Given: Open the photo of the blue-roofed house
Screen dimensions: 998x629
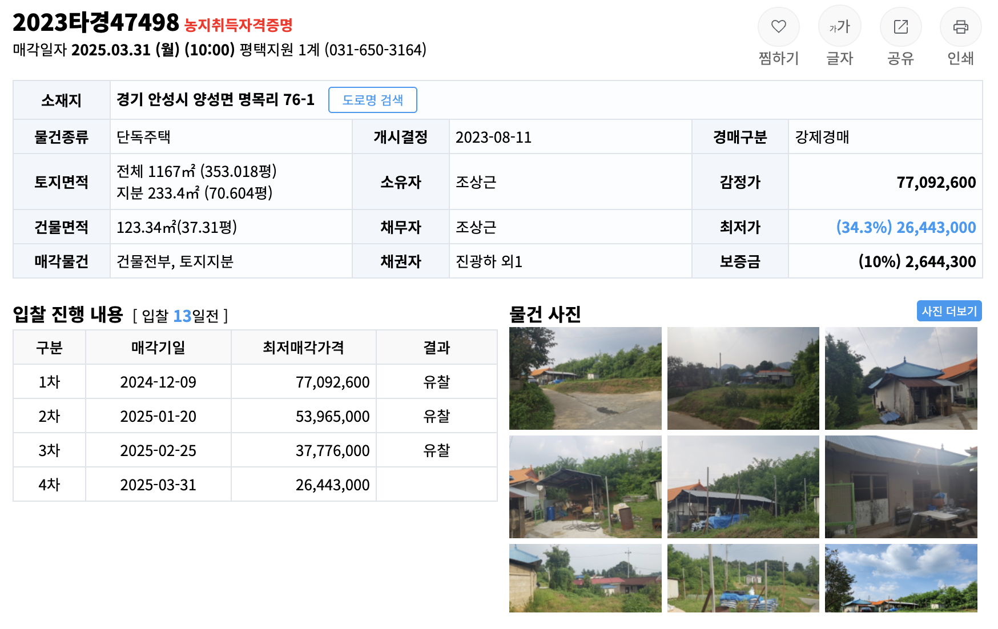Looking at the screenshot, I should coord(901,378).
